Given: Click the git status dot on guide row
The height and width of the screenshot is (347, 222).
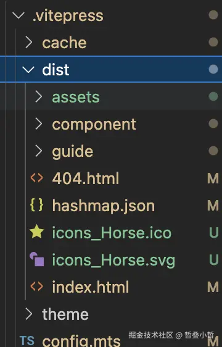Looking at the screenshot, I should click(x=213, y=151).
